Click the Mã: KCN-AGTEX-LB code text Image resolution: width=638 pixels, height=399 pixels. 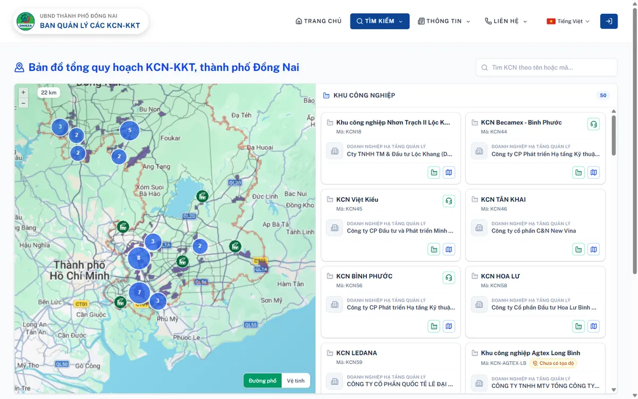[x=503, y=363]
